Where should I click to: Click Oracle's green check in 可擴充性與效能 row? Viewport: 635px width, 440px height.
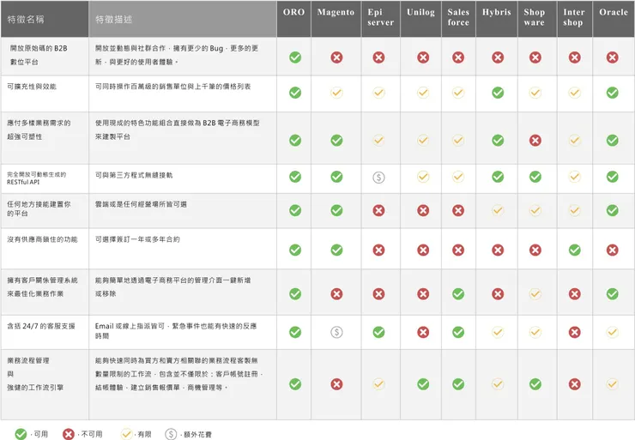pos(613,93)
